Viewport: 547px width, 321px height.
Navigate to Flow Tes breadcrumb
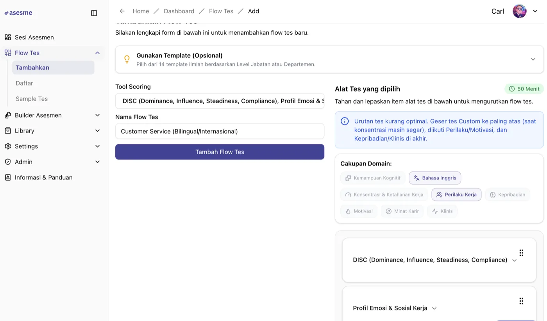(x=221, y=11)
